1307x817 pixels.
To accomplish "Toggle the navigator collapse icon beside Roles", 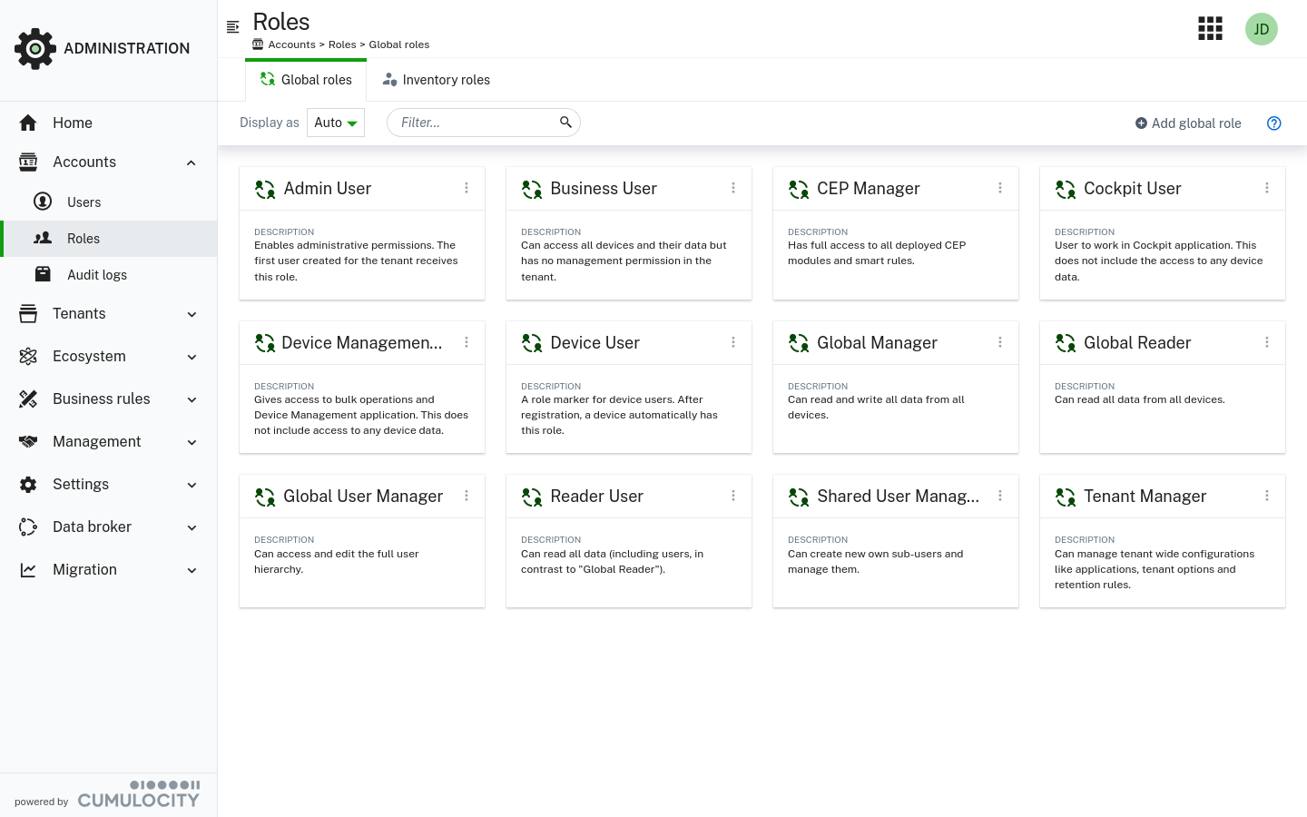I will (x=233, y=26).
